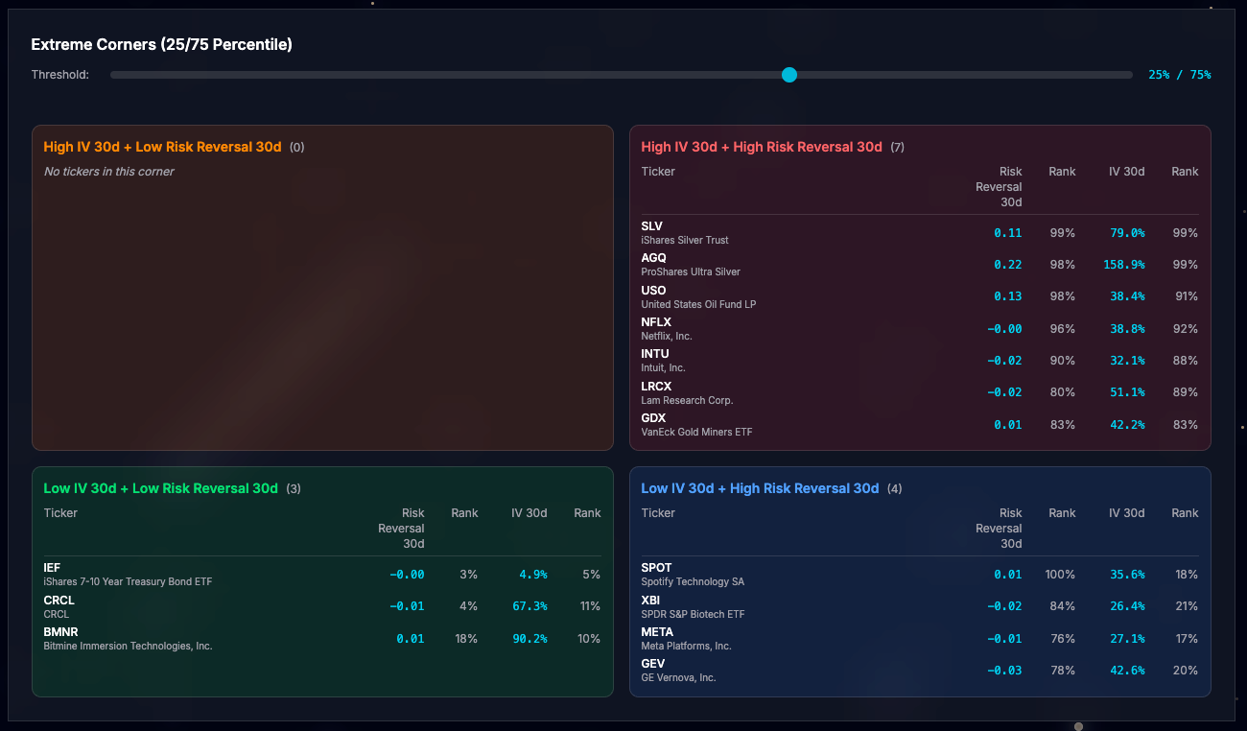Click the Lam Research Corp. company name
The height and width of the screenshot is (731, 1247).
tap(687, 400)
